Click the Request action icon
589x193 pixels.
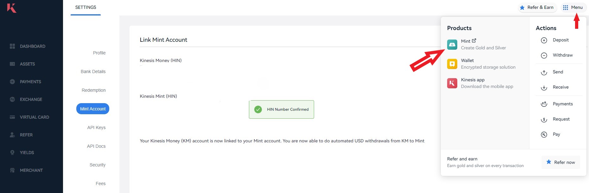[x=544, y=119]
